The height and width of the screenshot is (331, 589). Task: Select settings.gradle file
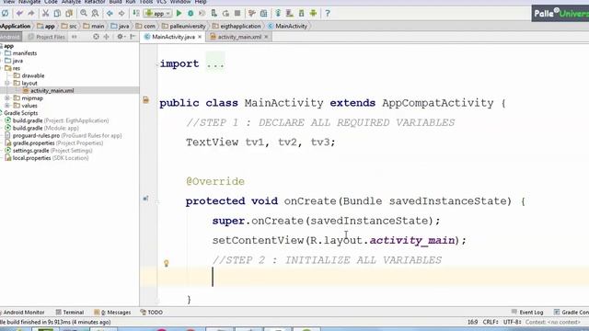[x=49, y=151]
